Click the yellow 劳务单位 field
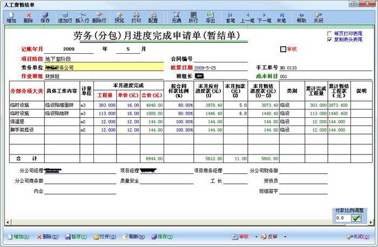The height and width of the screenshot is (247, 378). pos(104,67)
